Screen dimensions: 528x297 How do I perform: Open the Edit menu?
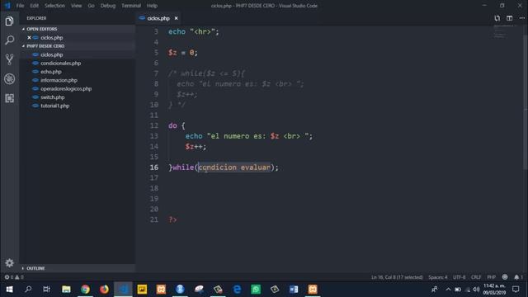(34, 6)
